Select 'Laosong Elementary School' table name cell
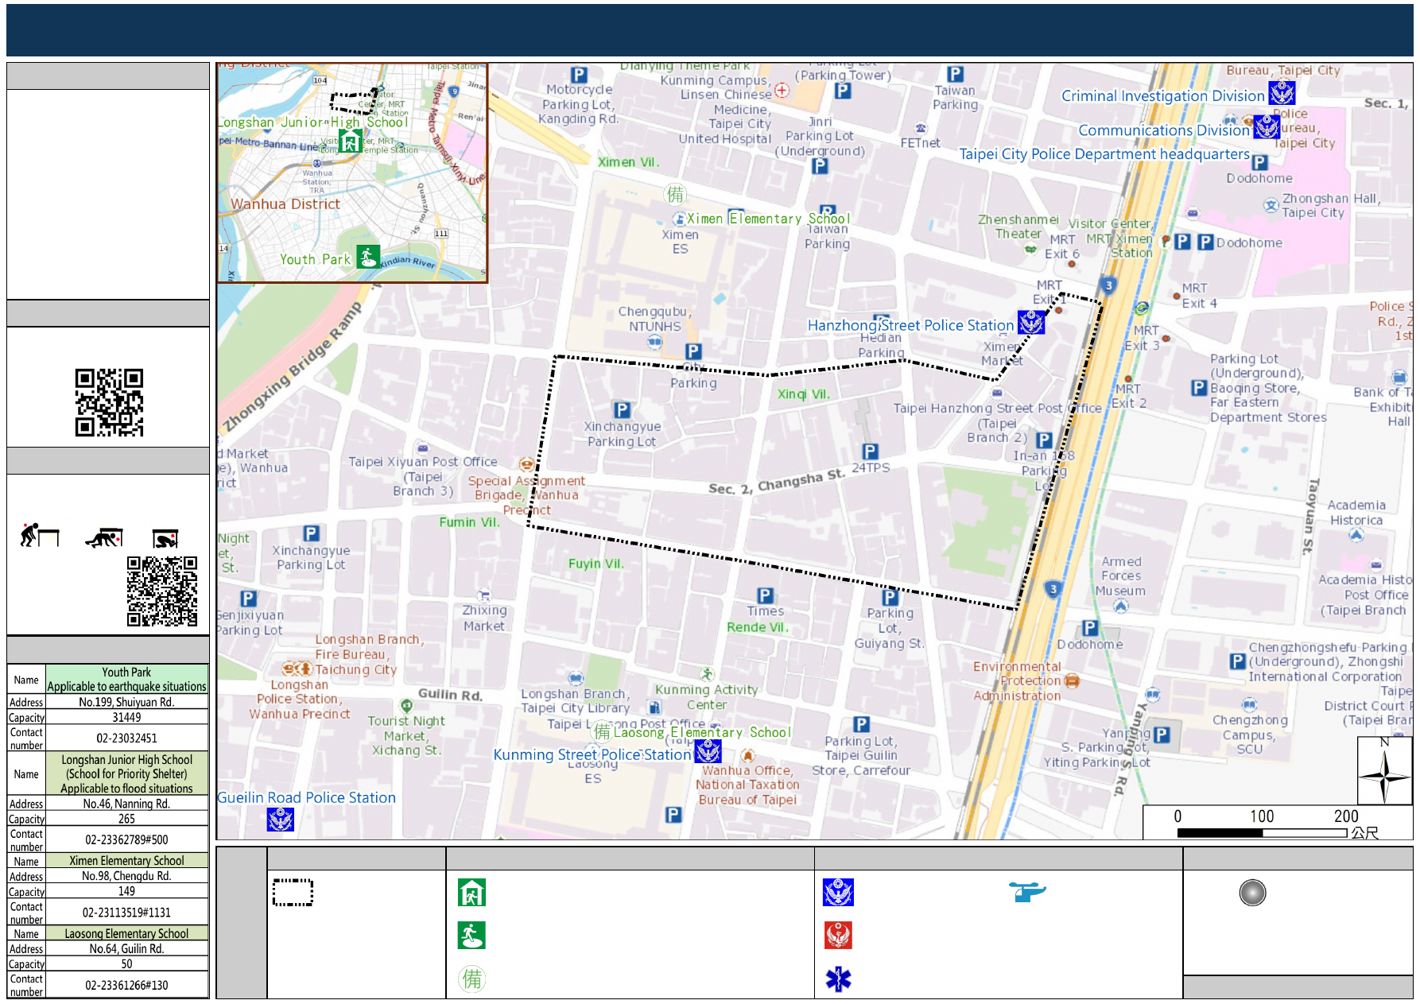 coord(126,934)
